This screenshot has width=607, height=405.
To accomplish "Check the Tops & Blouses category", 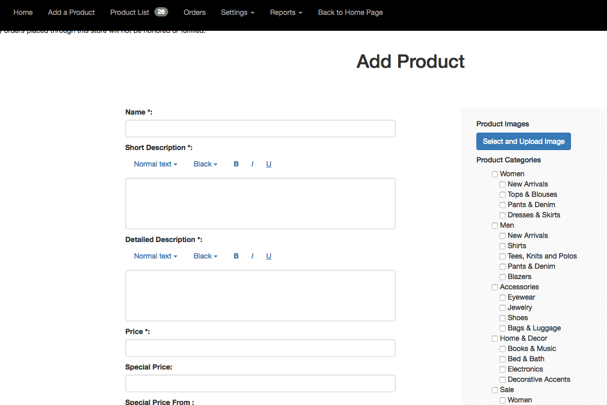I will click(x=503, y=195).
